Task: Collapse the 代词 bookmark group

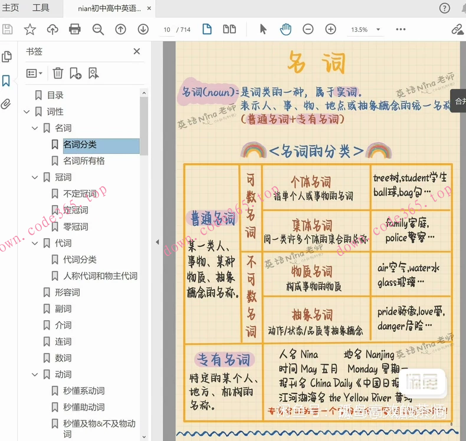Action: (x=35, y=243)
